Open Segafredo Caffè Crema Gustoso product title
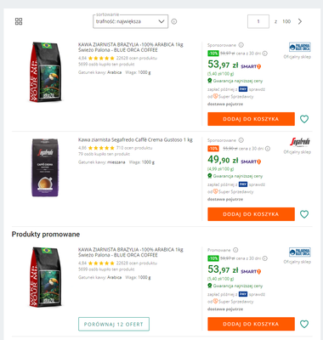This screenshot has width=323, height=340. pyautogui.click(x=135, y=140)
